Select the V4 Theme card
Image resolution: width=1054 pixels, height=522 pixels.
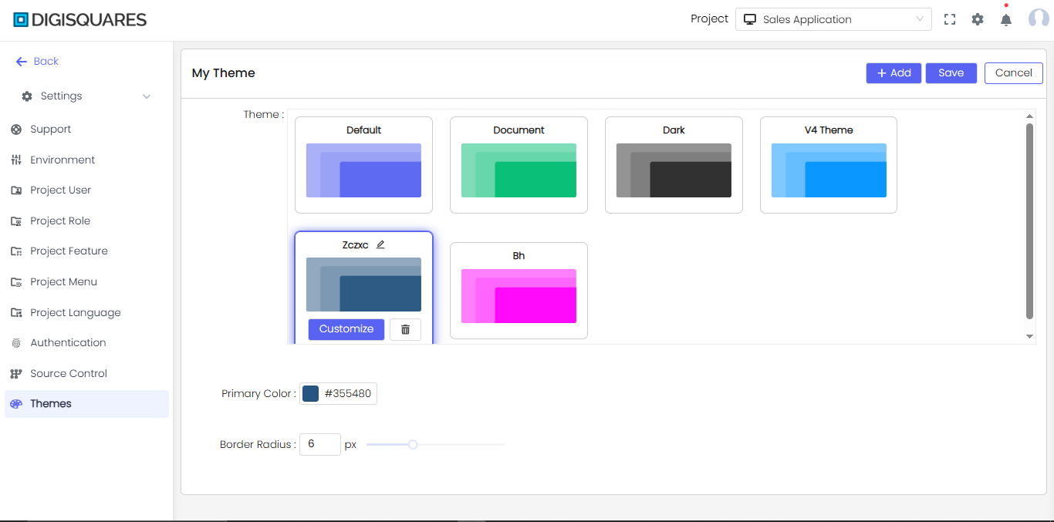pos(829,165)
